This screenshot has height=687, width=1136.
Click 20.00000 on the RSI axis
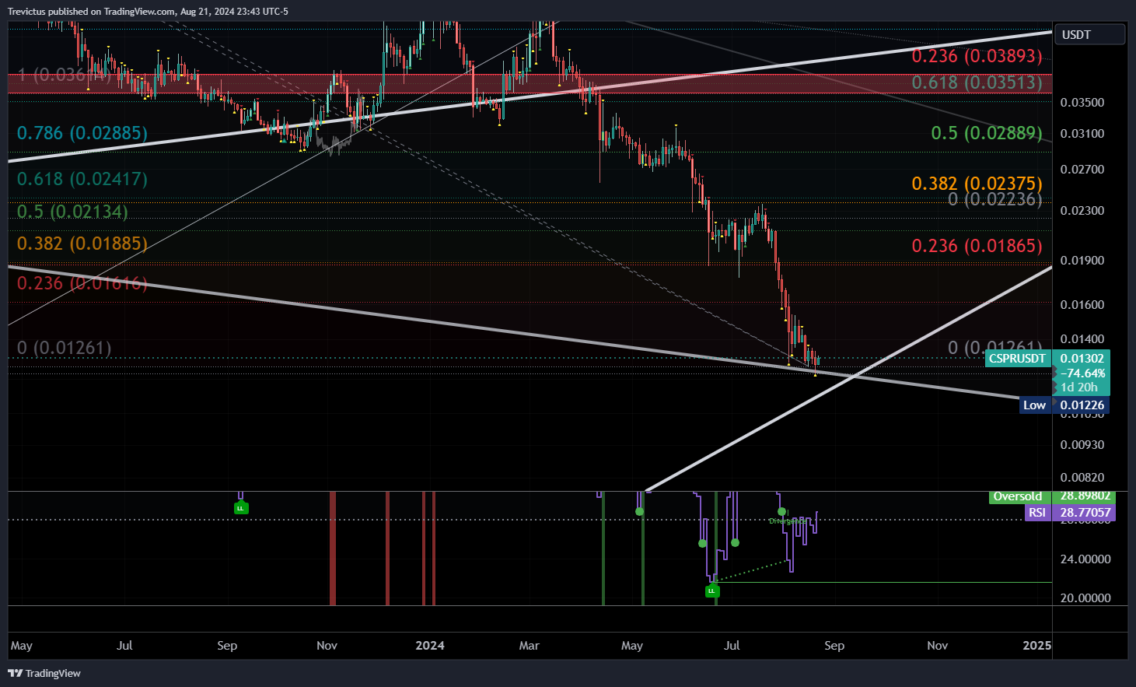1085,598
